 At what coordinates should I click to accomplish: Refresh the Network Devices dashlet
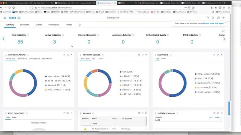(143, 55)
